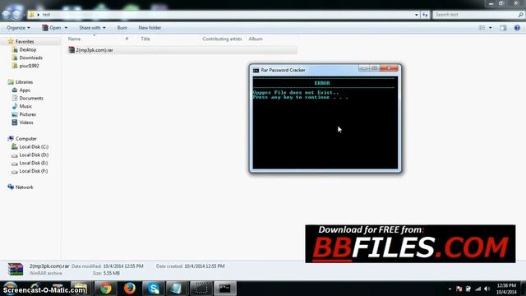
Task: Select Favorites in navigation pane
Action: click(25, 42)
